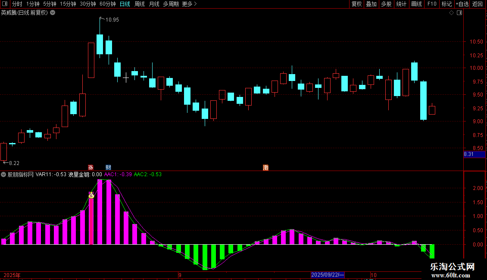The width and height of the screenshot is (487, 280).
Task: Click the 叠加 overlay button
Action: click(371, 4)
